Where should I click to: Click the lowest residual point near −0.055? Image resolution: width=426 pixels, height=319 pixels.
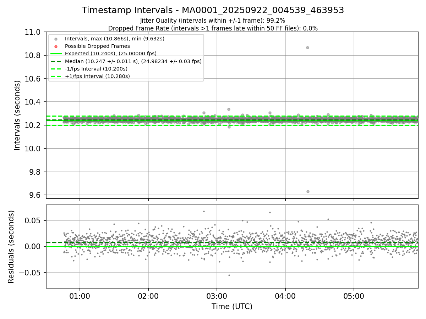tap(229, 275)
